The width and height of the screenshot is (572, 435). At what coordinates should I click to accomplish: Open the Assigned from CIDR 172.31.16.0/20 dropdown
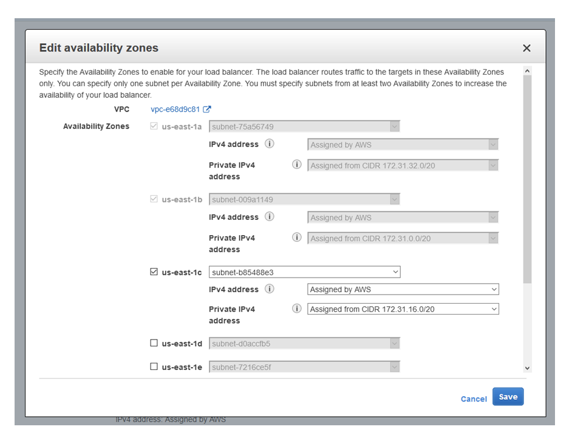[403, 309]
